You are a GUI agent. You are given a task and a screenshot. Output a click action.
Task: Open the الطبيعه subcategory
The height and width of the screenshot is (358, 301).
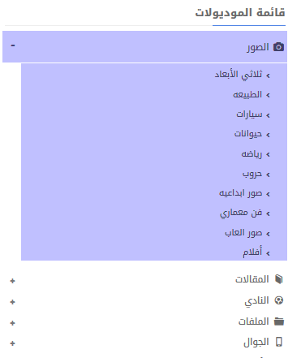[247, 94]
